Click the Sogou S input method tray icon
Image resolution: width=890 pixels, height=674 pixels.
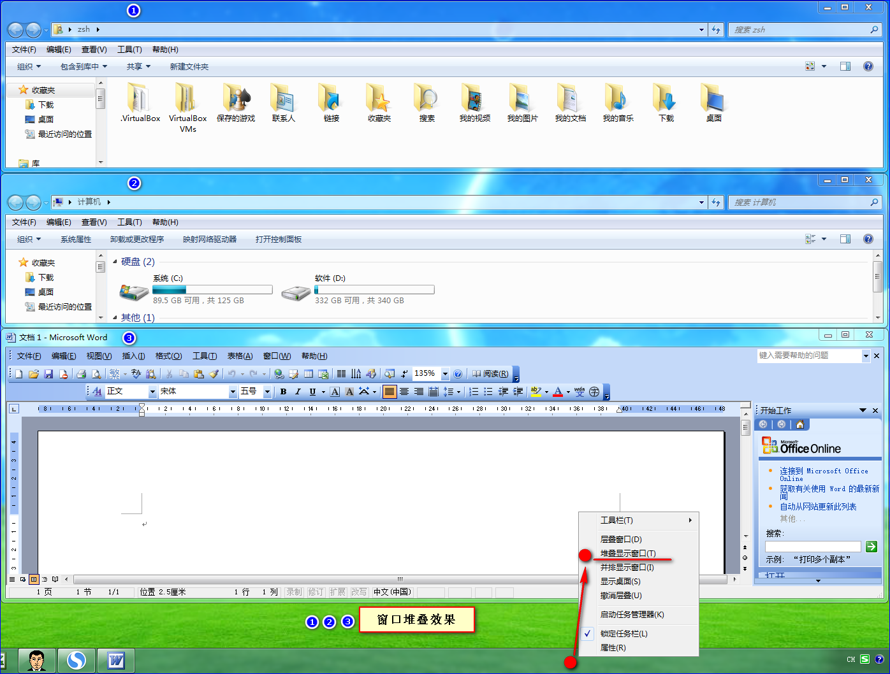click(x=864, y=659)
